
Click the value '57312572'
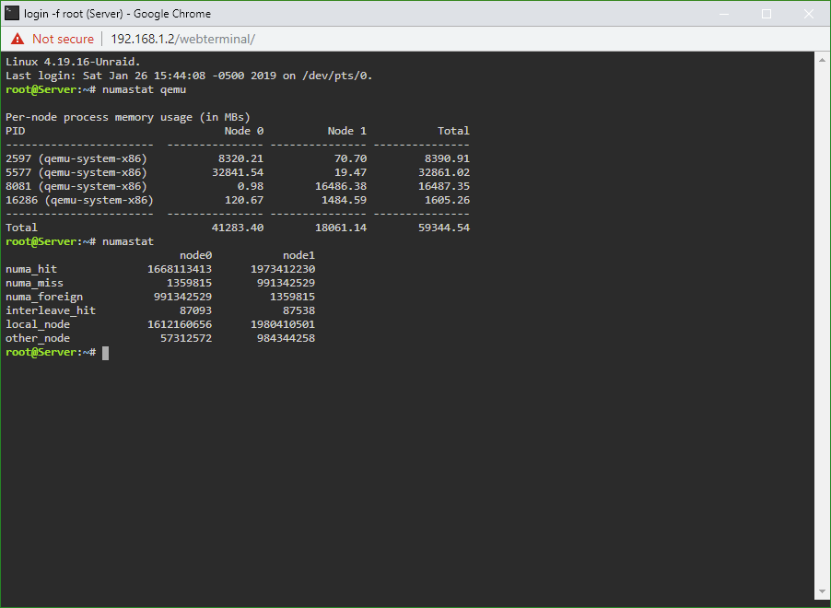(x=186, y=338)
